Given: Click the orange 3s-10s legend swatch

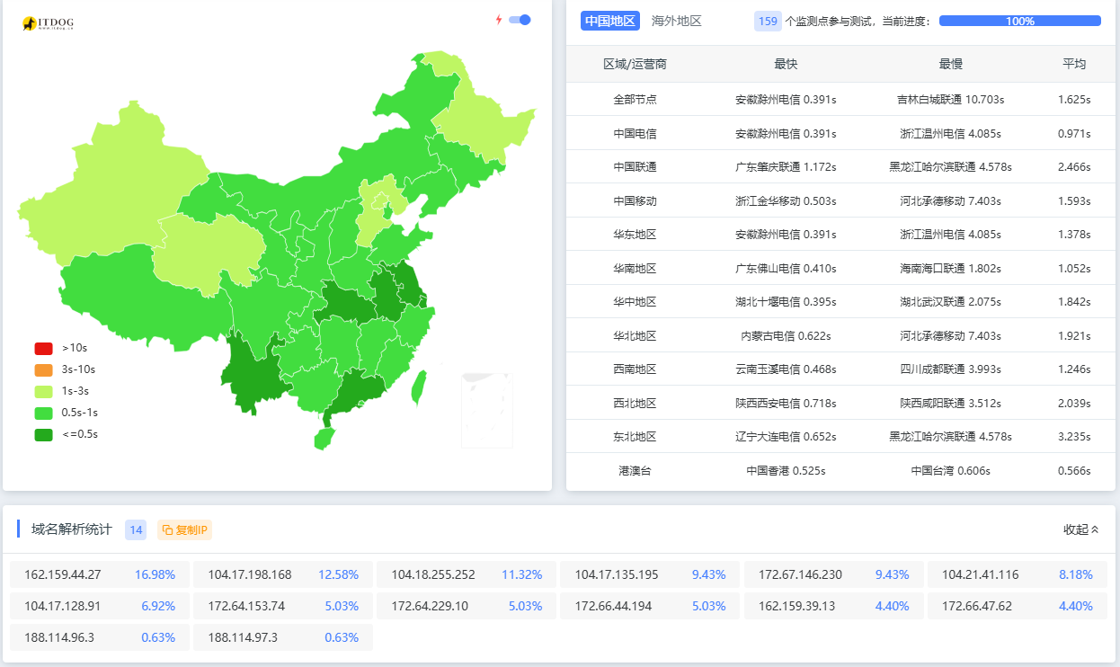Looking at the screenshot, I should coord(43,369).
